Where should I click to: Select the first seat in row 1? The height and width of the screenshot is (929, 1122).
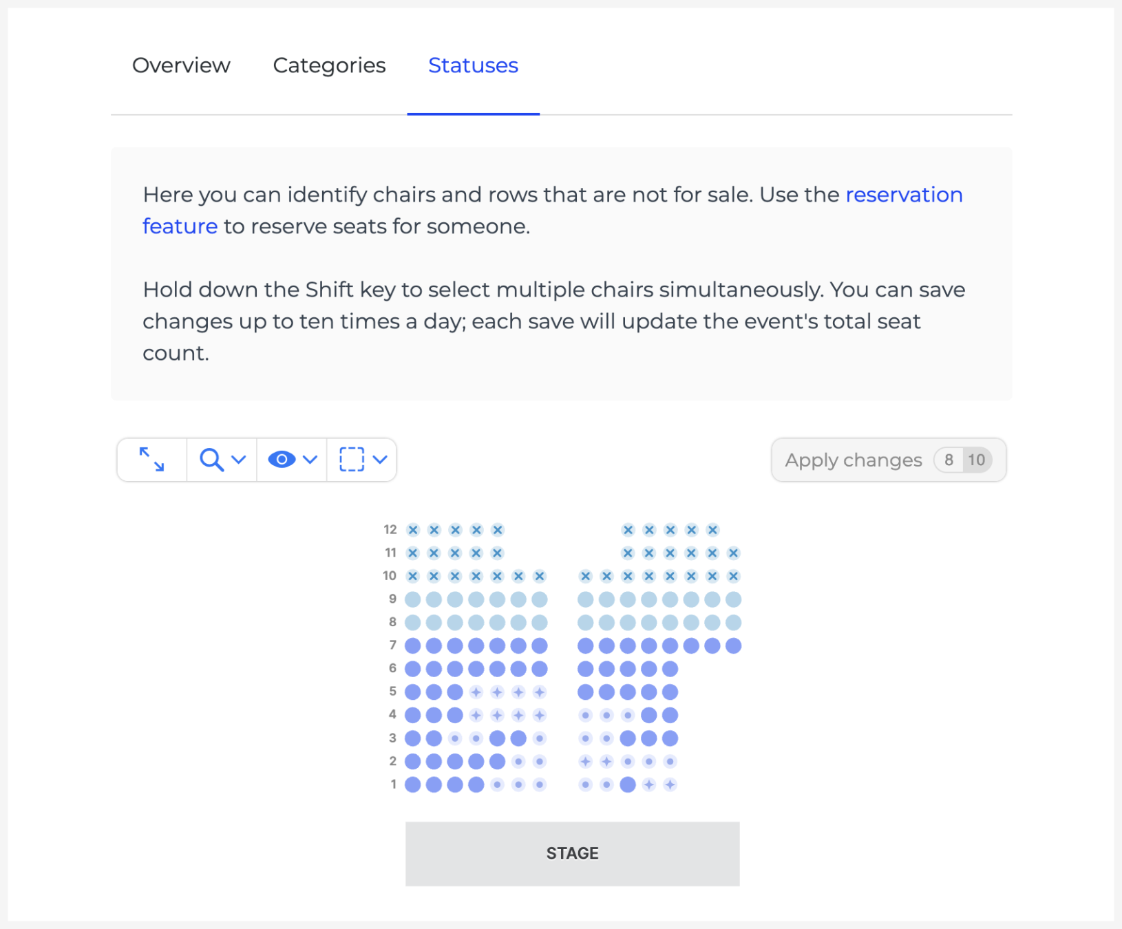412,784
